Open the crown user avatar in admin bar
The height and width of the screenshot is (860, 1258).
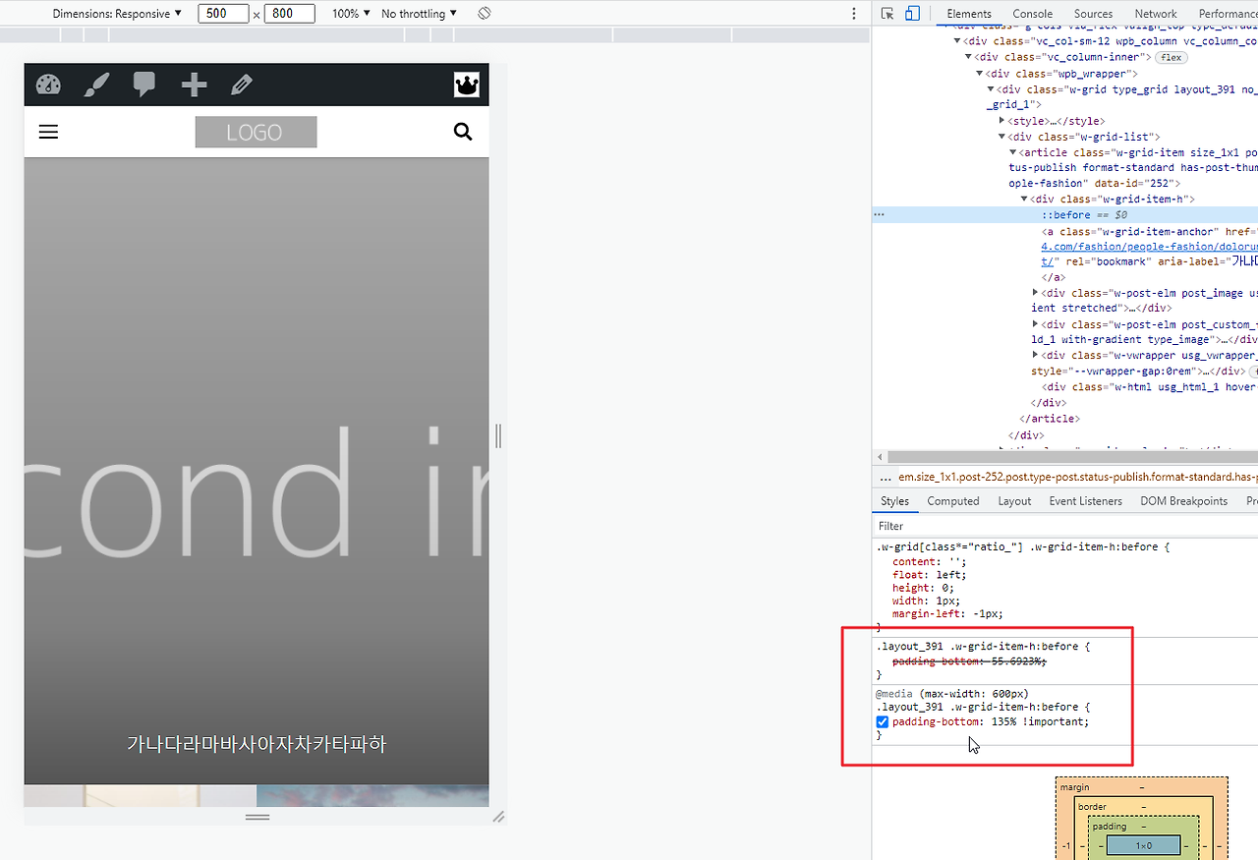pos(467,85)
